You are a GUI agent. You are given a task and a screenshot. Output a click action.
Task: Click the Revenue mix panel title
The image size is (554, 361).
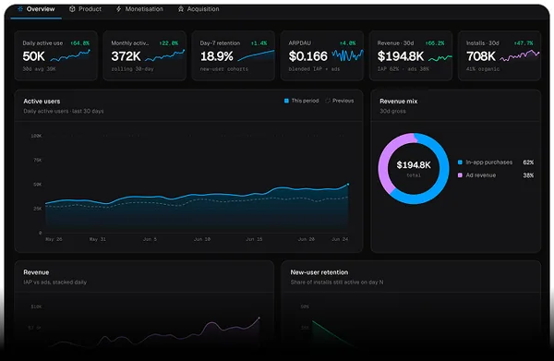tap(399, 102)
